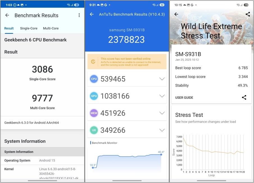Tap the GPU category badge in AnTuTu
This screenshot has width=254, height=183.
(x=94, y=96)
